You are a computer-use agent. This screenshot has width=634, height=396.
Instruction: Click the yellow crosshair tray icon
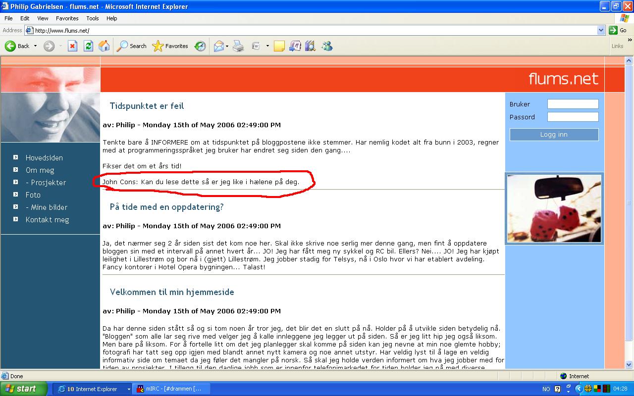[588, 389]
